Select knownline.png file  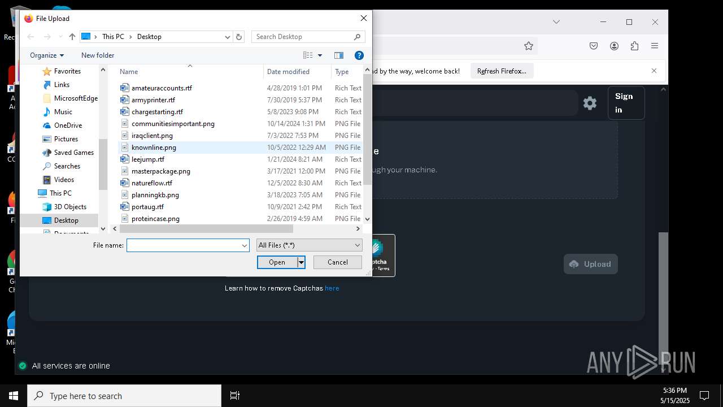click(154, 148)
